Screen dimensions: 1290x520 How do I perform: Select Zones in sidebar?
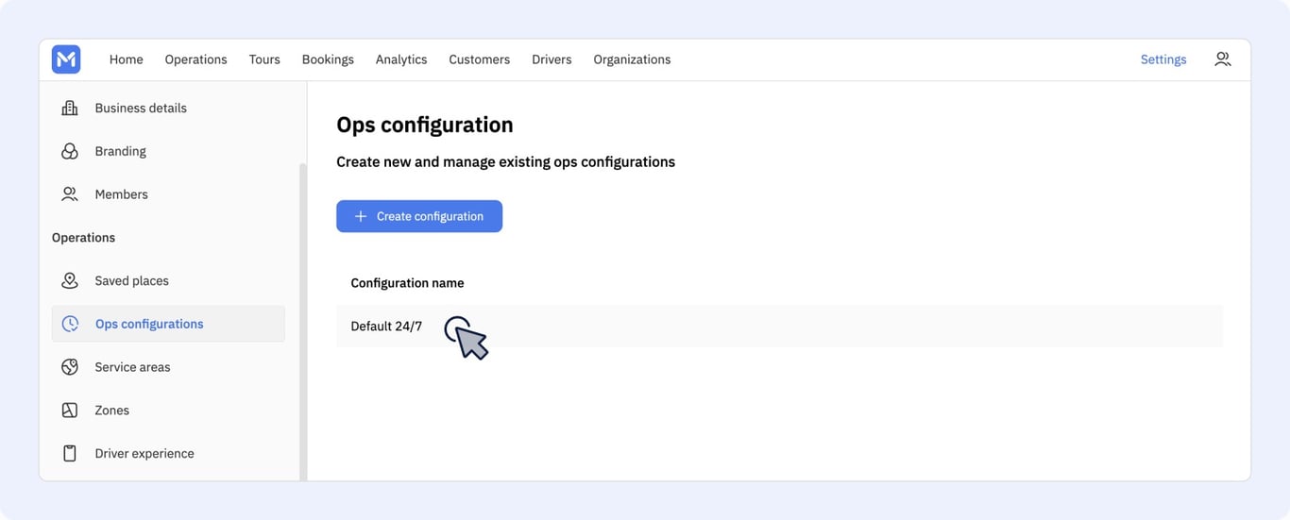click(168, 411)
